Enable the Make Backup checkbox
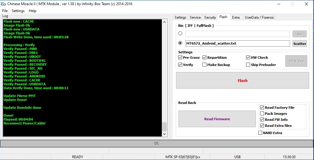Viewport: 314px width, 160px height. pos(204,65)
